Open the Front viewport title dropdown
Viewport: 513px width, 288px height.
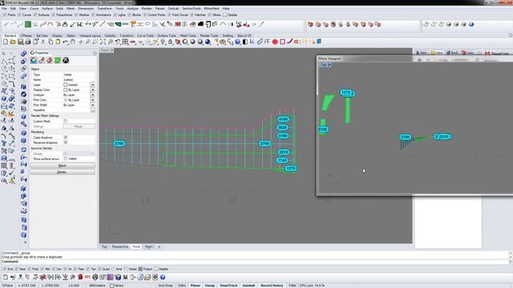point(112,50)
